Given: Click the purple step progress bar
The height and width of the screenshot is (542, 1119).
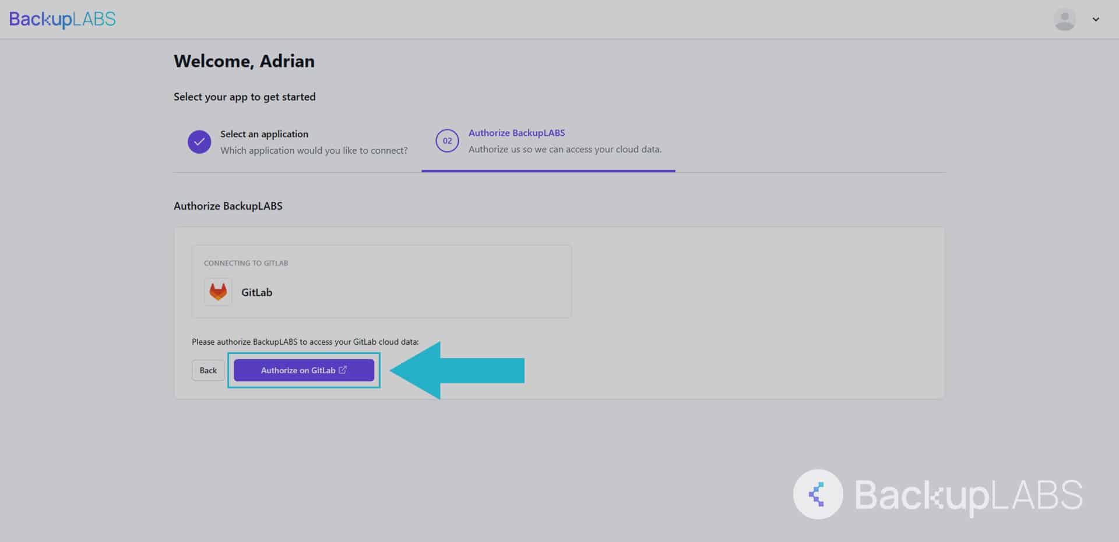Looking at the screenshot, I should (x=548, y=171).
